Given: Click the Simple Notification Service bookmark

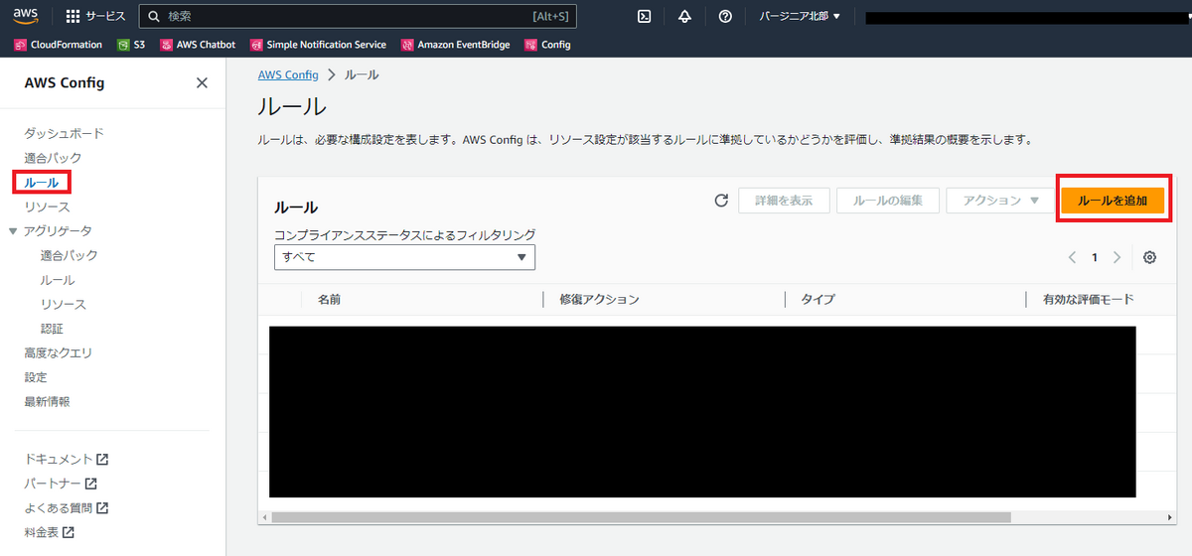Looking at the screenshot, I should click(x=319, y=45).
